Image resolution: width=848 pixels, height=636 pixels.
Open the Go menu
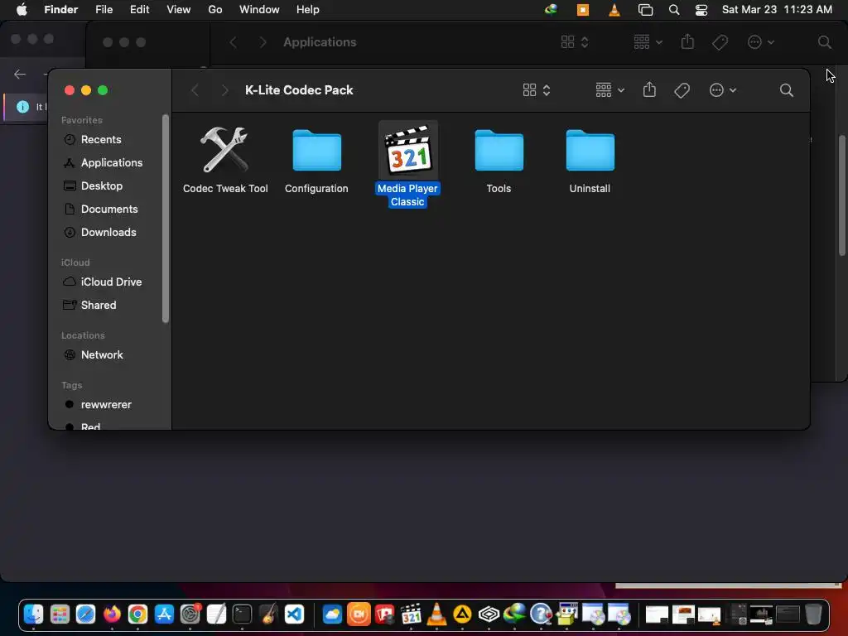pyautogui.click(x=215, y=10)
